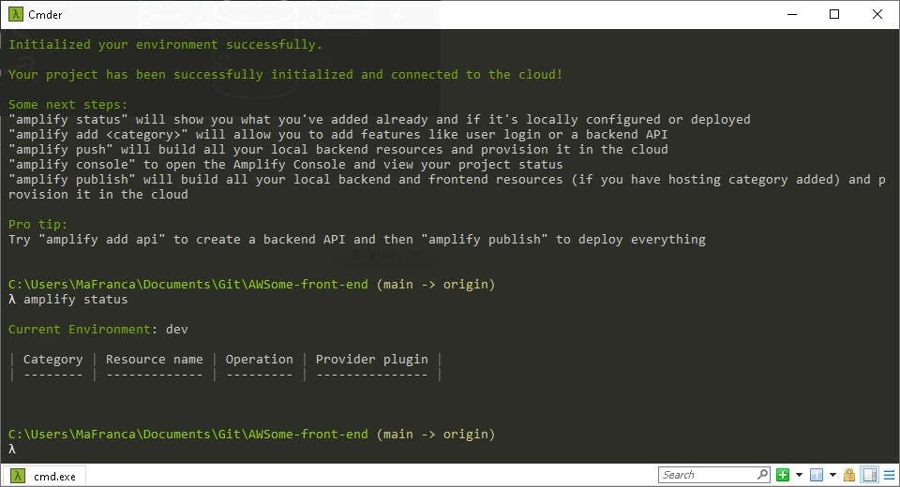Toggle the scroll panel view button
900x487 pixels.
(x=870, y=475)
